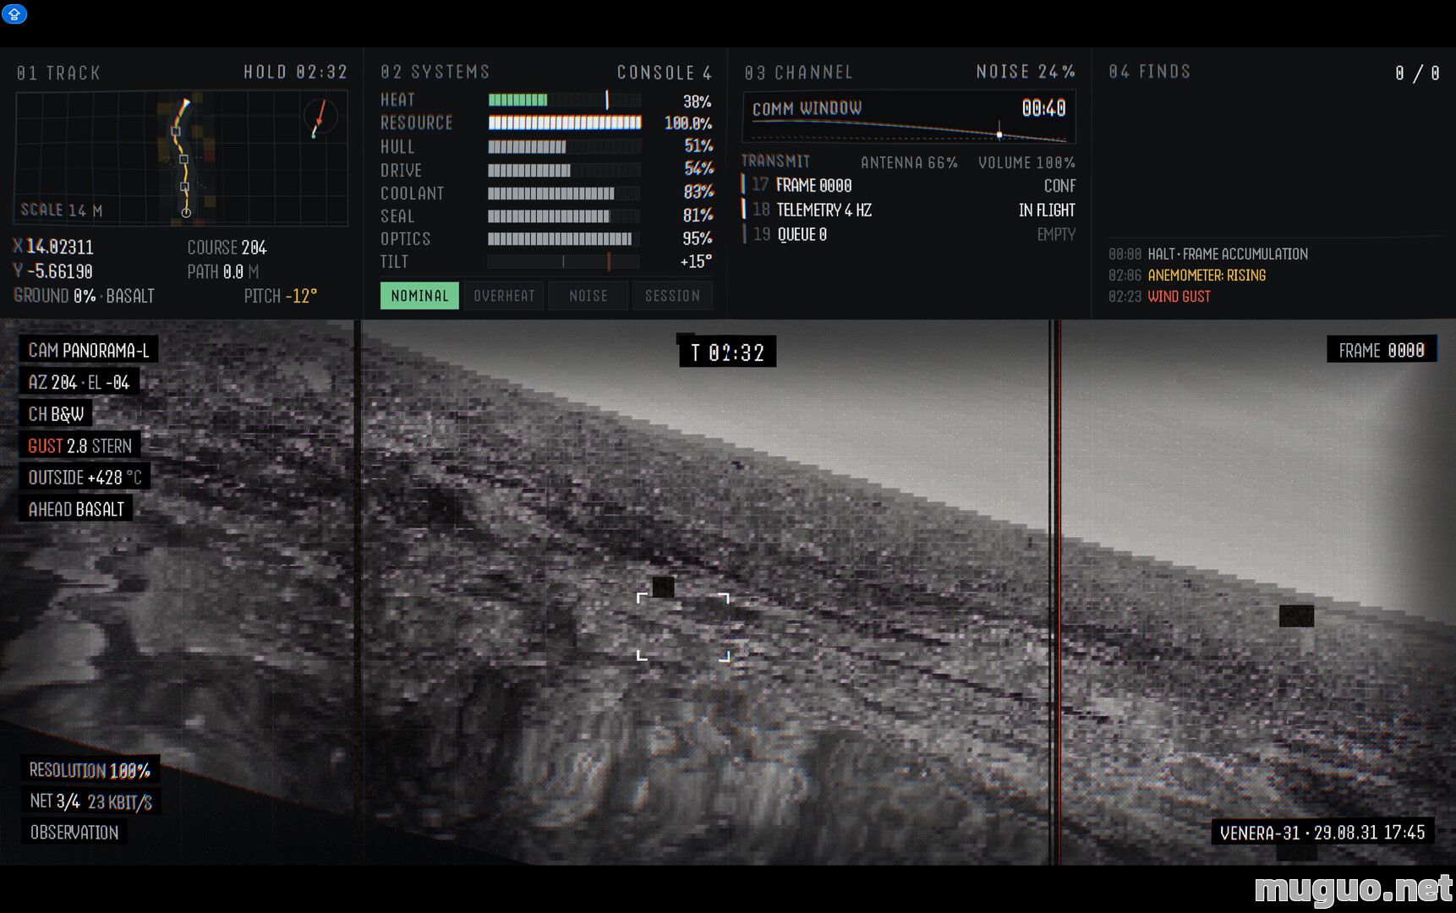Screen dimensions: 1456x913
Task: Click the GUST 2.8 STERN warning label
Action: [x=80, y=446]
